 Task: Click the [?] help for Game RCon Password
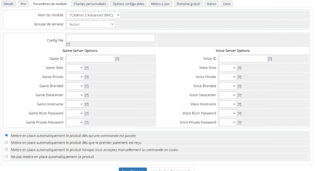(x=87, y=114)
